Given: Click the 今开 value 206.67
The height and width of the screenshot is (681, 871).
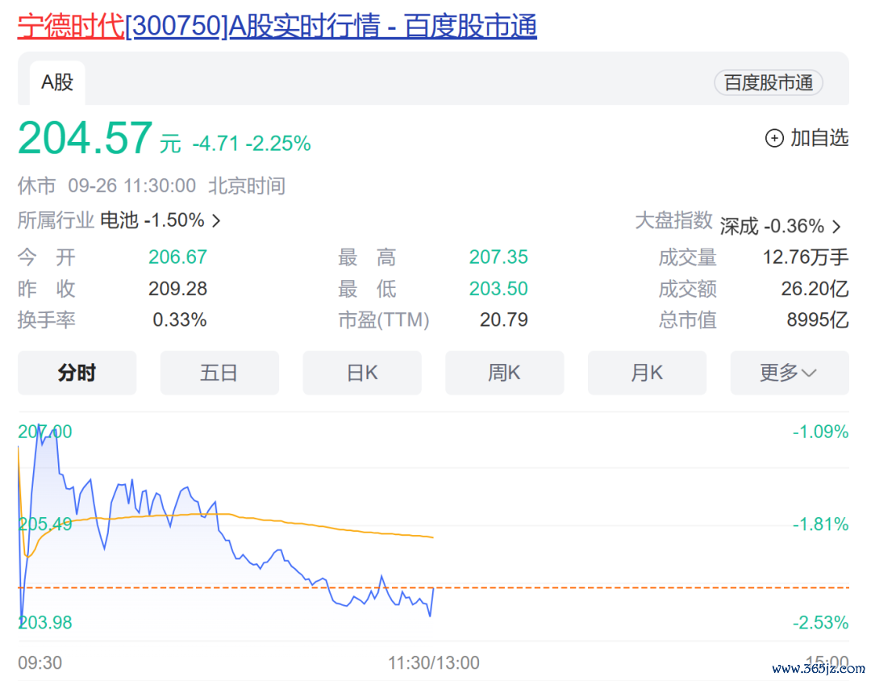Looking at the screenshot, I should (x=177, y=257).
